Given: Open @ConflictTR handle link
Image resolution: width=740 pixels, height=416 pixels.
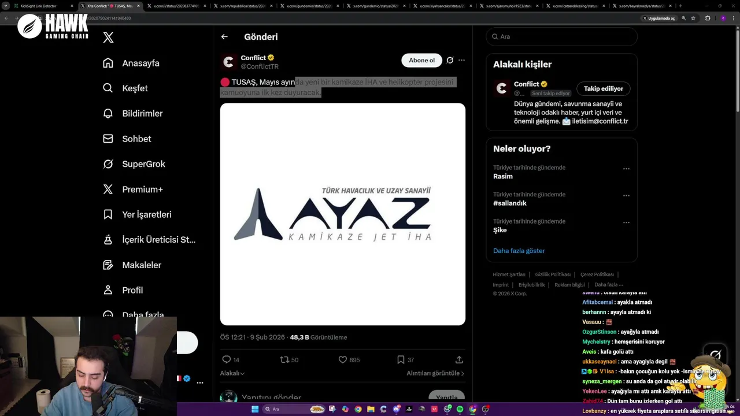Looking at the screenshot, I should pyautogui.click(x=260, y=66).
